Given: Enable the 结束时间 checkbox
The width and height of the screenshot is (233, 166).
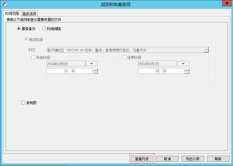Looking at the screenshot, I should click(124, 57).
